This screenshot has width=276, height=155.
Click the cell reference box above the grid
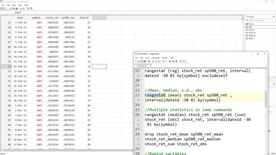pyautogui.click(x=17, y=12)
